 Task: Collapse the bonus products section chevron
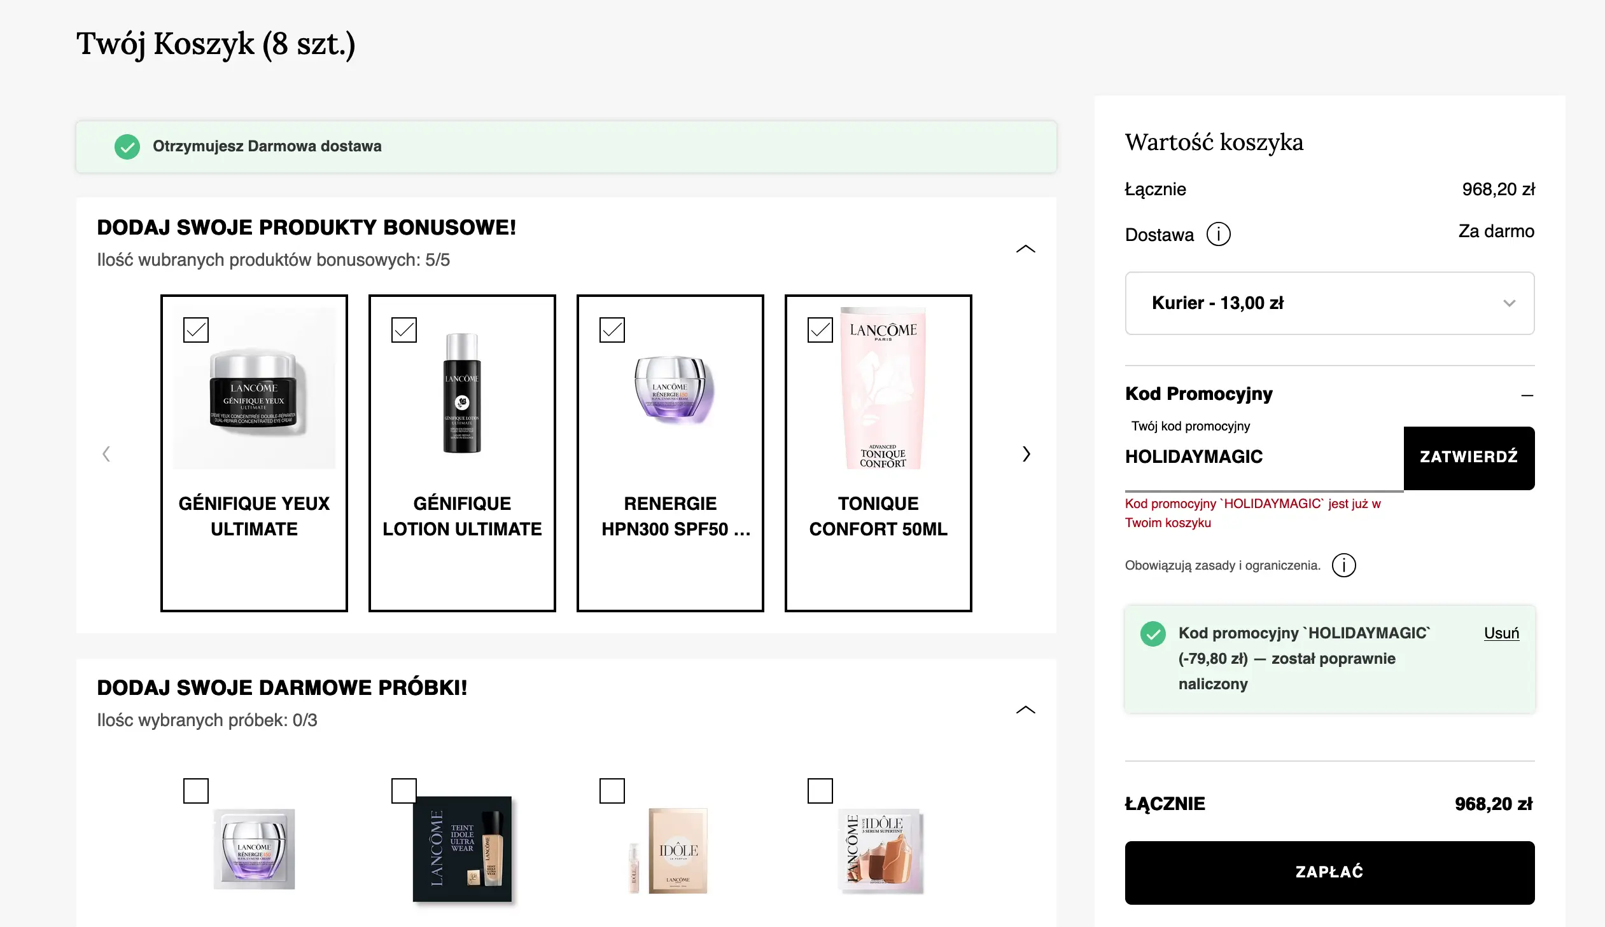point(1025,249)
